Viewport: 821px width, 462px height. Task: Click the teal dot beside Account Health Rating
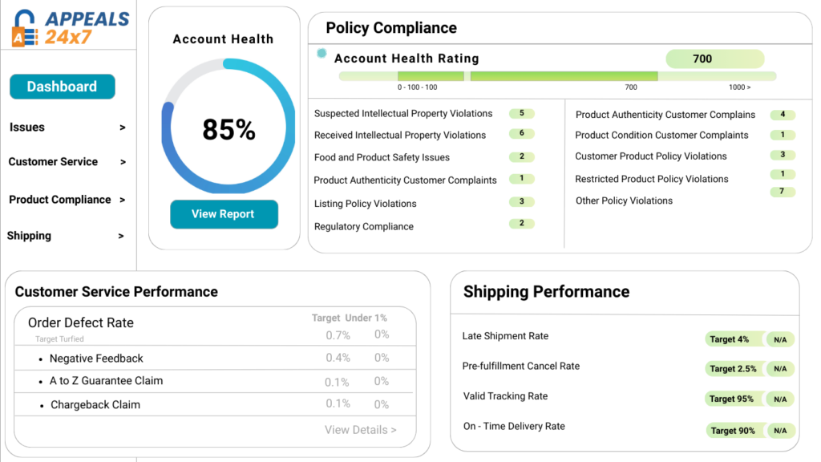coord(322,54)
